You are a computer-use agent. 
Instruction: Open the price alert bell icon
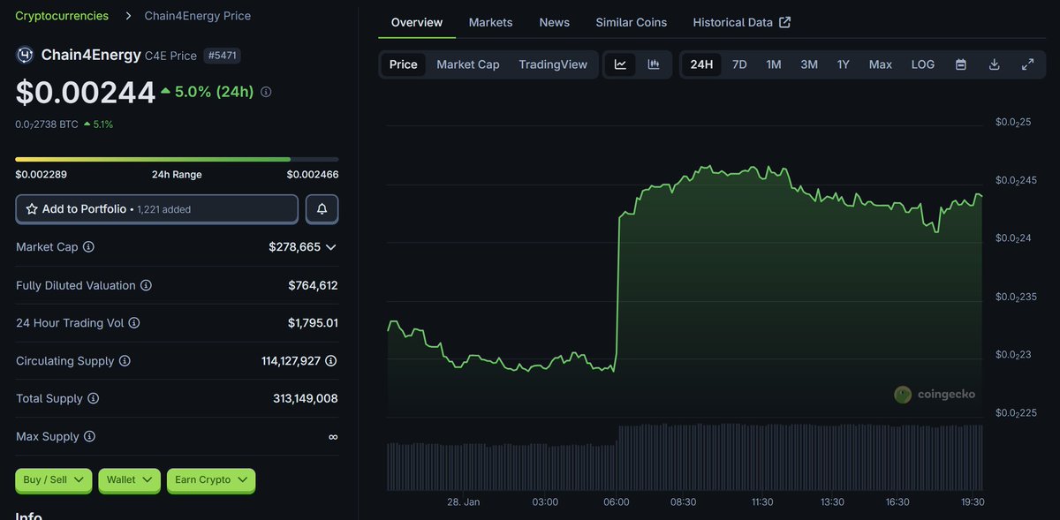[322, 209]
